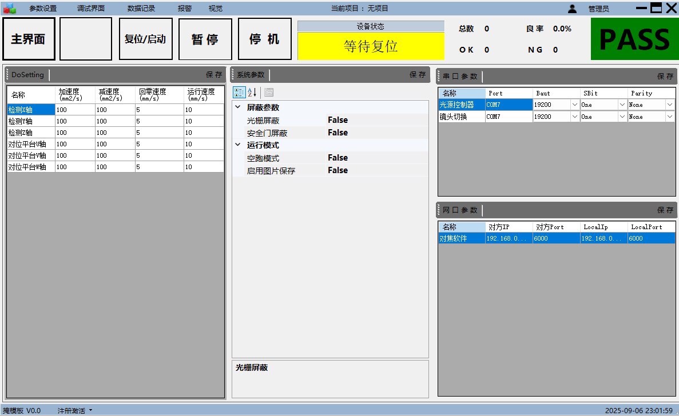The height and width of the screenshot is (416, 679).
Task: Edit 减速度 cell of 对位平台U轴
Action: [x=115, y=144]
